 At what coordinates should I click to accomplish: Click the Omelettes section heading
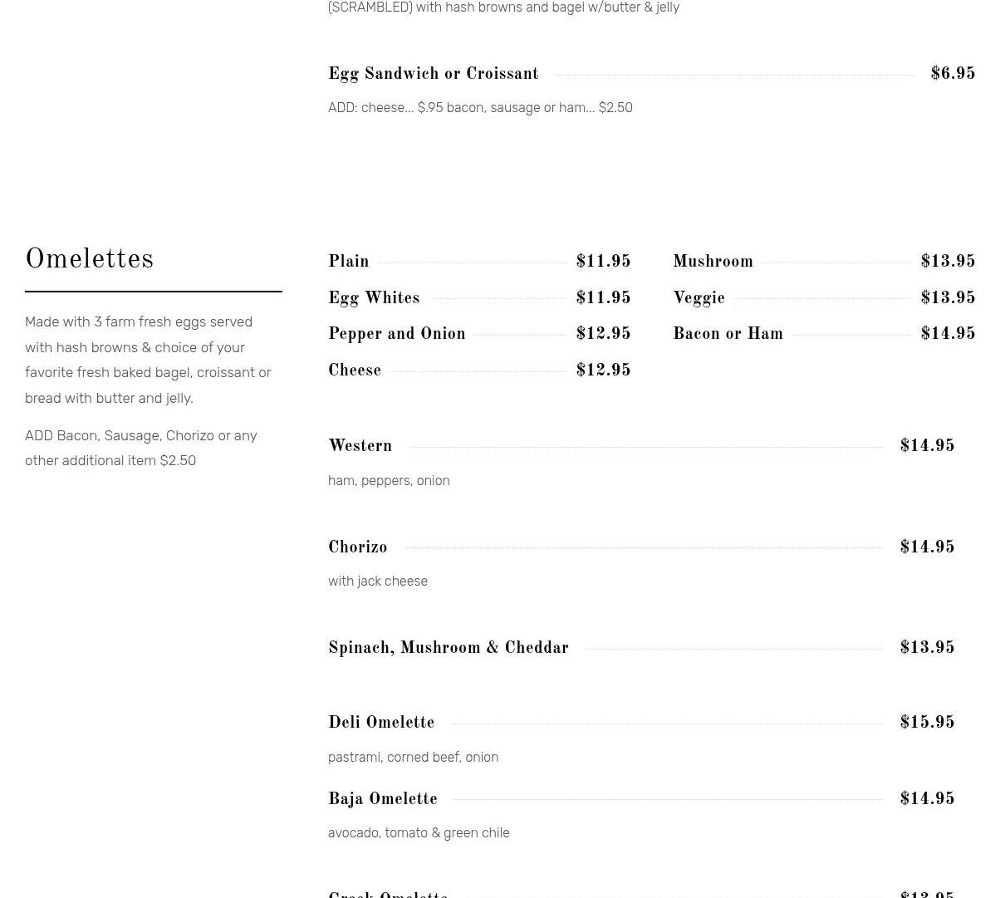pos(90,260)
